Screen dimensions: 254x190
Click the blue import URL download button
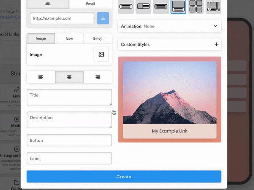click(103, 18)
